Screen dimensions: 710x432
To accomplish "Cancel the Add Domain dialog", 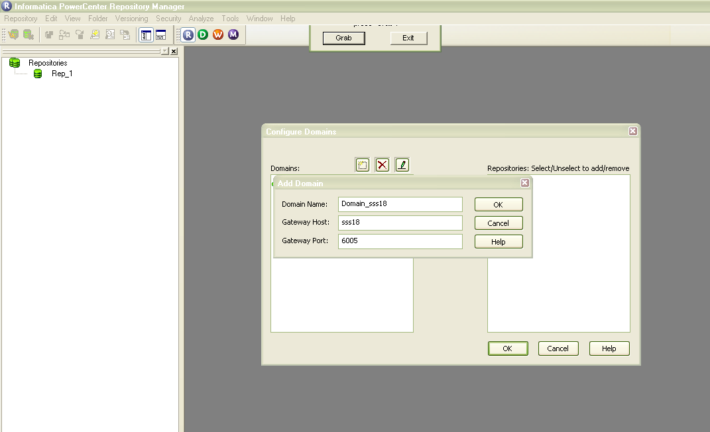I will pos(499,223).
